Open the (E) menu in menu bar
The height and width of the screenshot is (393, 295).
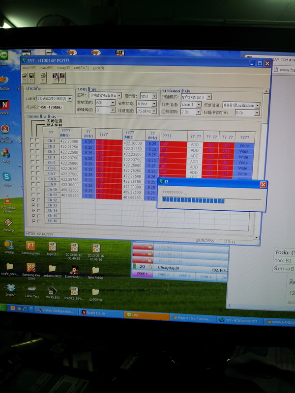click(x=63, y=68)
